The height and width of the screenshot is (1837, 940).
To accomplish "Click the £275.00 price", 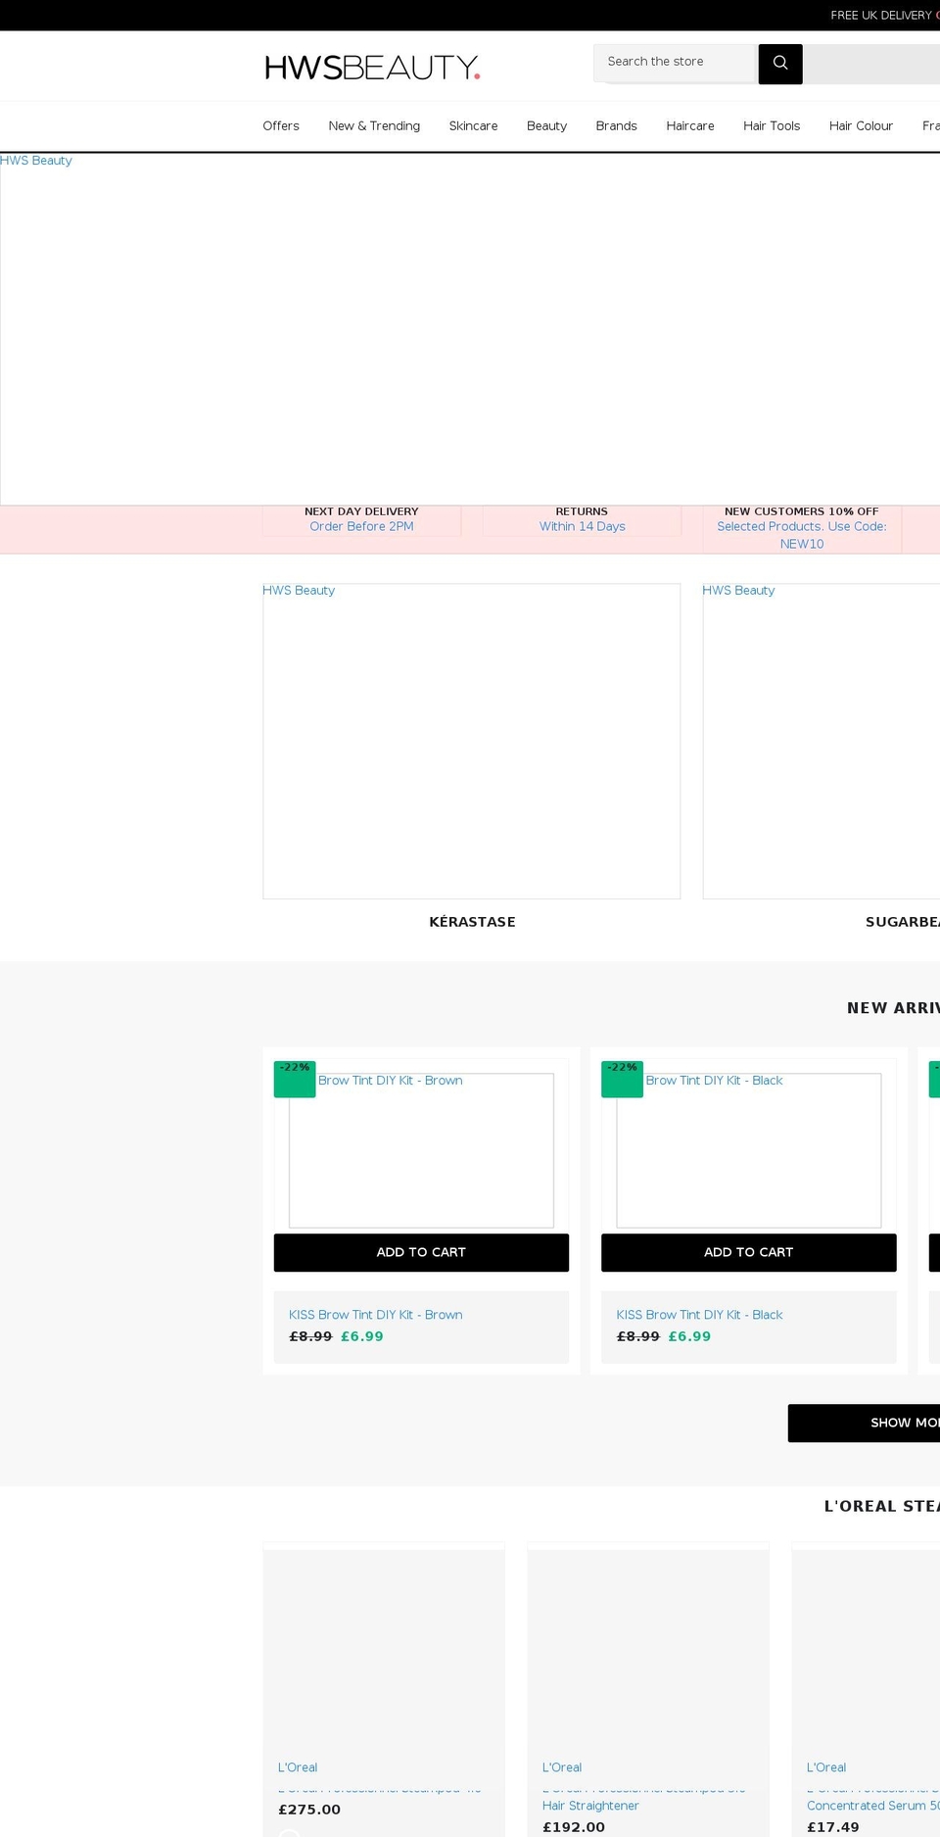I will 309,1810.
